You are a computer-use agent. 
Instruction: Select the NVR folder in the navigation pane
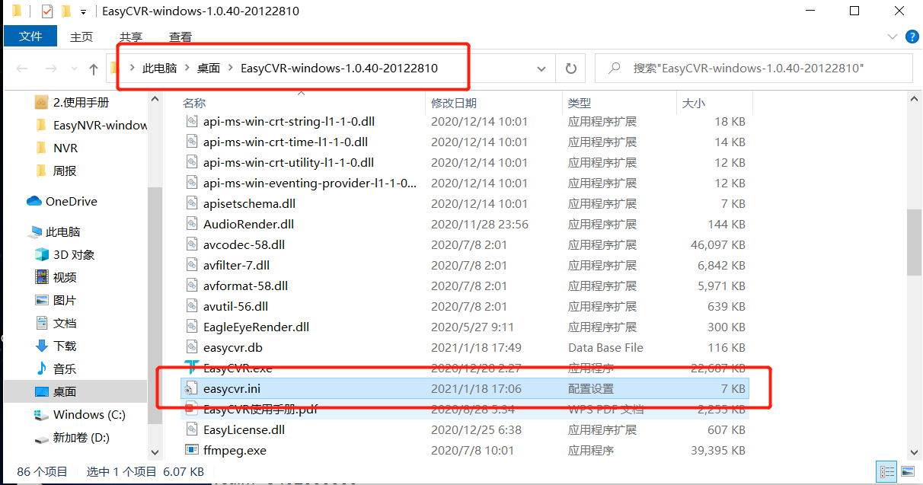click(65, 148)
